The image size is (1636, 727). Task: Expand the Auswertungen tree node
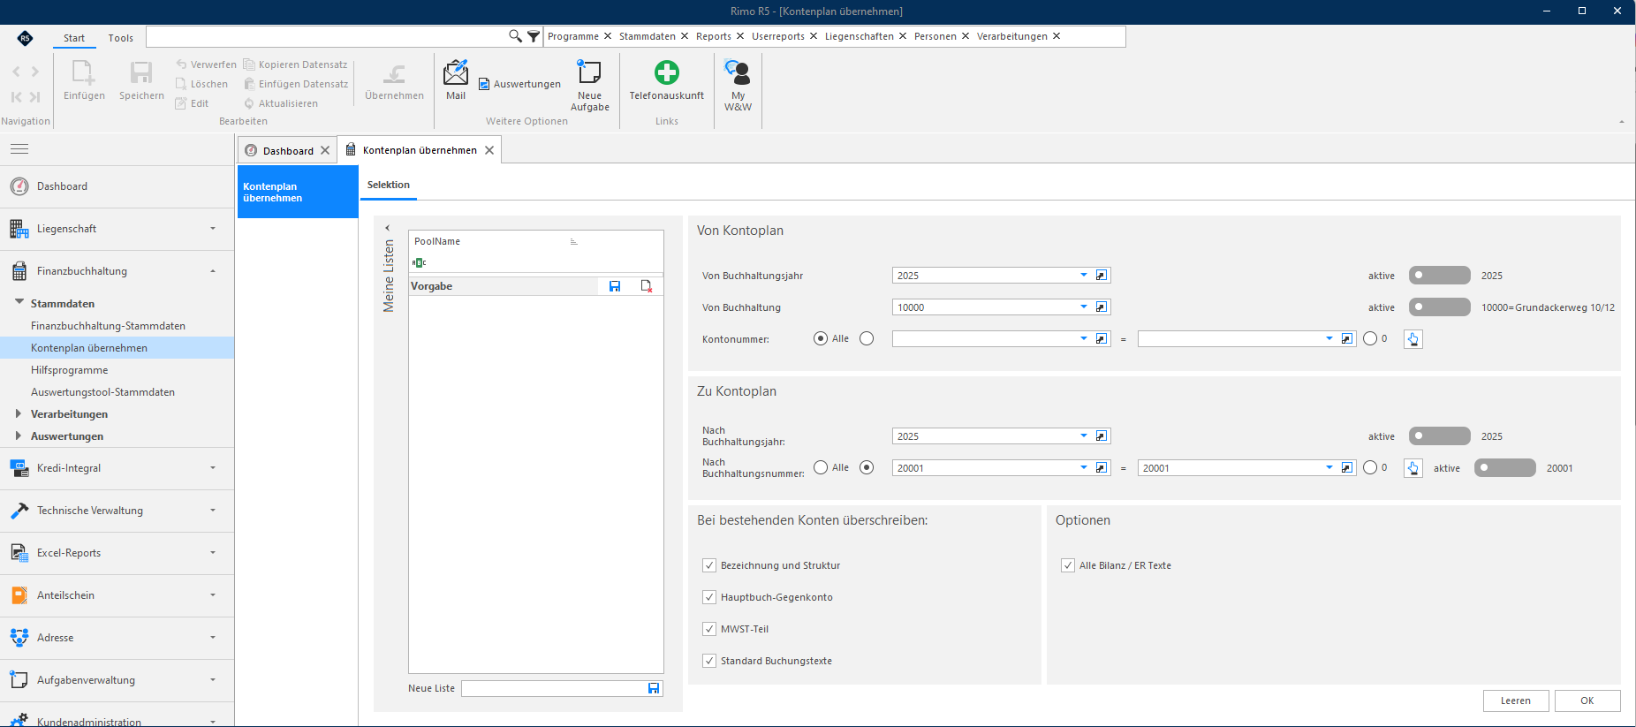coord(18,435)
